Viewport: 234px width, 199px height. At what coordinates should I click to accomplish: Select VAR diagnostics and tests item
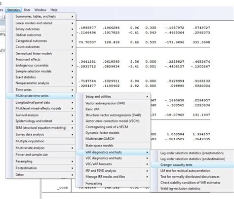pyautogui.click(x=113, y=152)
